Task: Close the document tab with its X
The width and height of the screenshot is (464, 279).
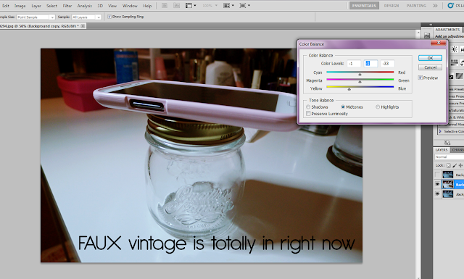Action: tap(83, 26)
